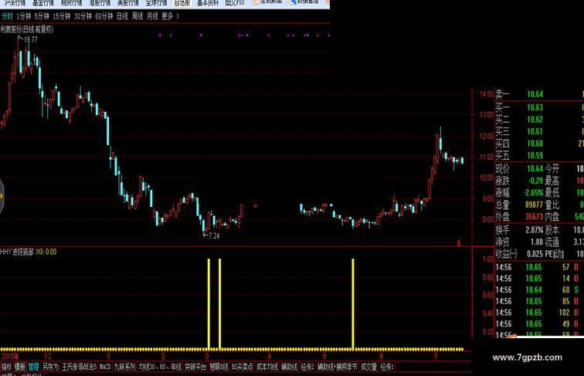
Task: Select the 成本均线 indicator tab
Action: pyautogui.click(x=267, y=367)
